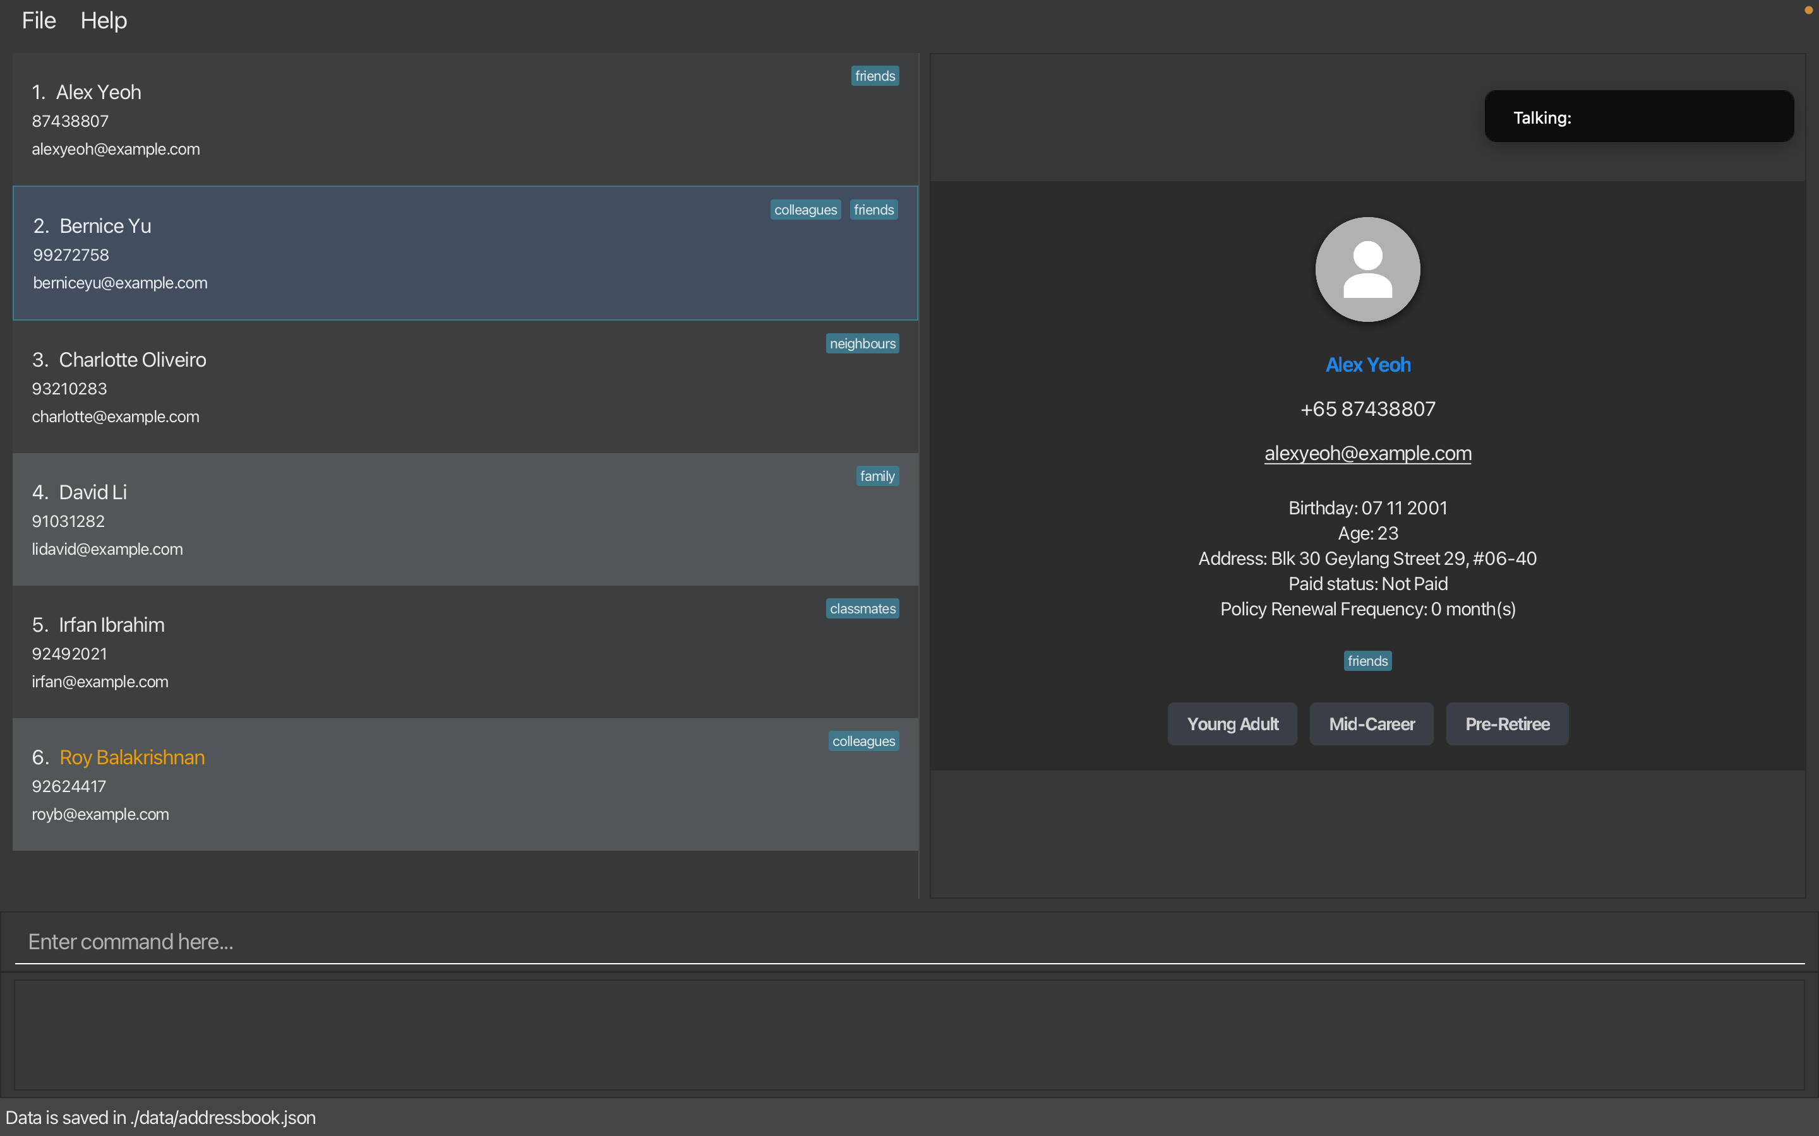Click friends tag in detail panel

[x=1367, y=660]
